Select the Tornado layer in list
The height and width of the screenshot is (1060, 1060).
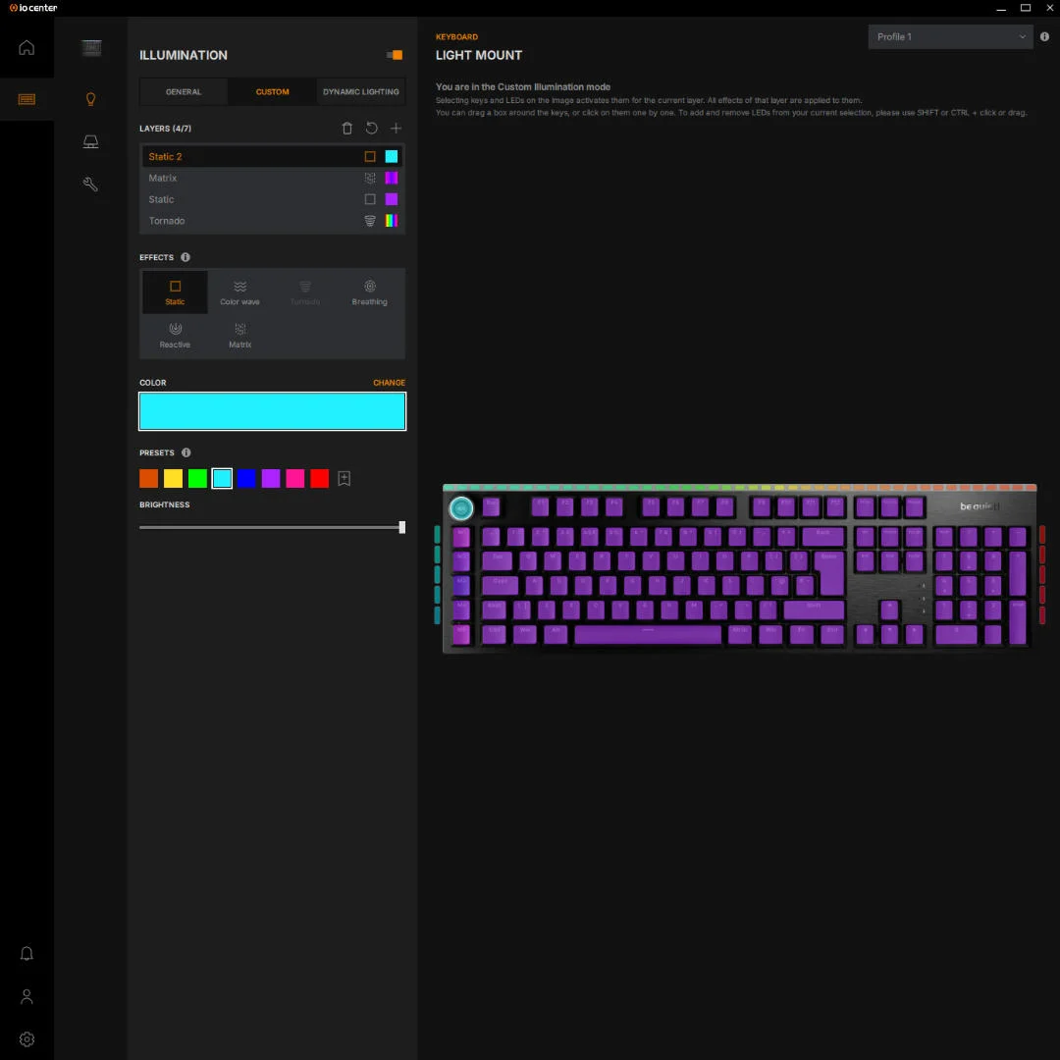point(273,221)
